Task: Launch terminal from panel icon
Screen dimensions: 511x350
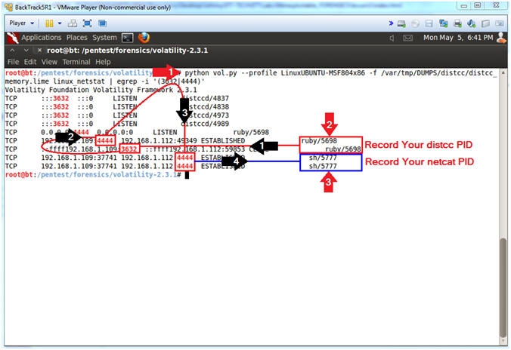Action: [x=128, y=38]
